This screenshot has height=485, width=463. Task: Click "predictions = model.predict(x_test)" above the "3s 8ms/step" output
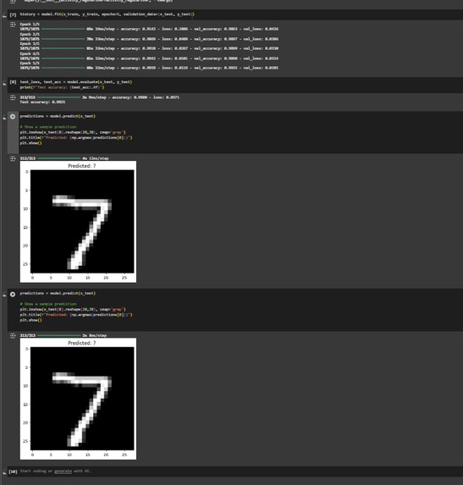point(58,293)
